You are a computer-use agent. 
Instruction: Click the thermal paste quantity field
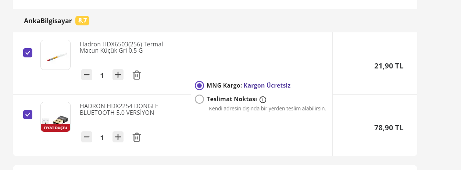pyautogui.click(x=102, y=75)
